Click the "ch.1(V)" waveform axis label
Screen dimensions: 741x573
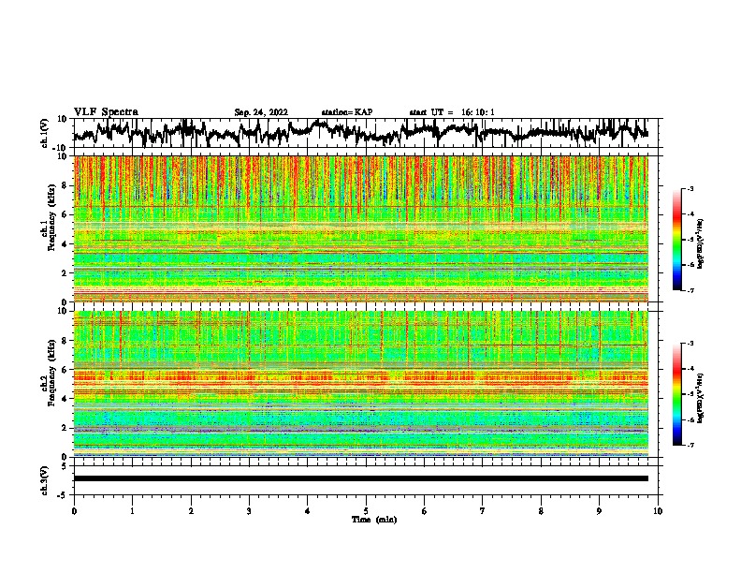click(45, 133)
